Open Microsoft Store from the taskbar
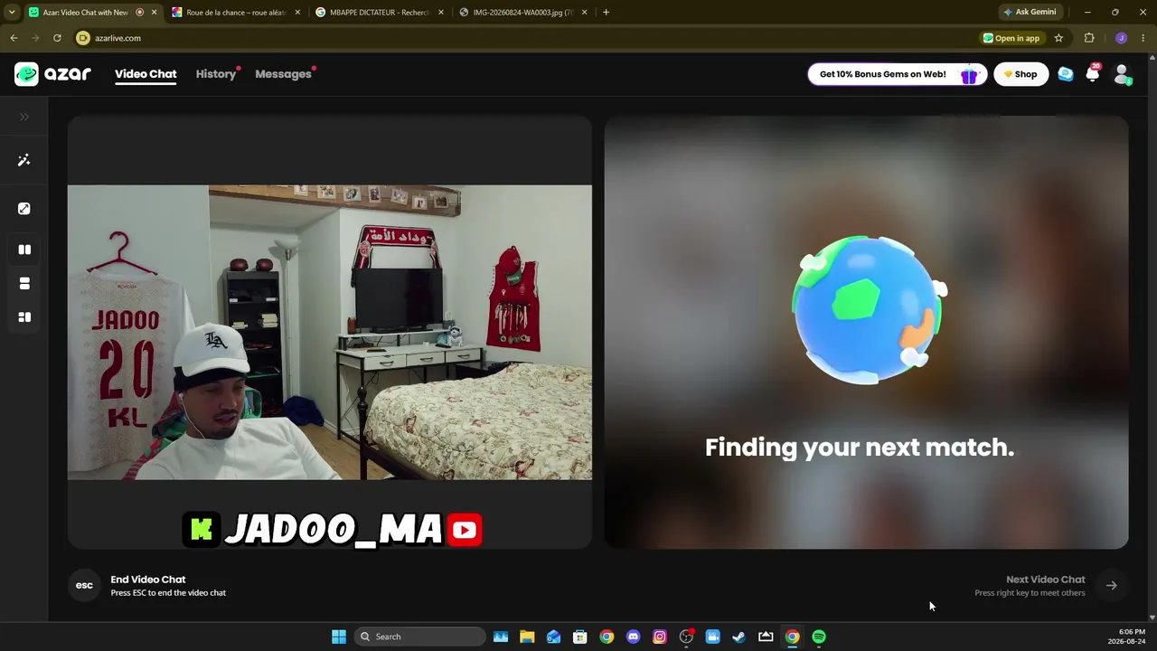Screen dimensions: 1157x651 [580, 637]
